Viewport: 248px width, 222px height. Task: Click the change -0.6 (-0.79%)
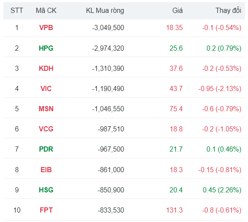[x=222, y=109]
